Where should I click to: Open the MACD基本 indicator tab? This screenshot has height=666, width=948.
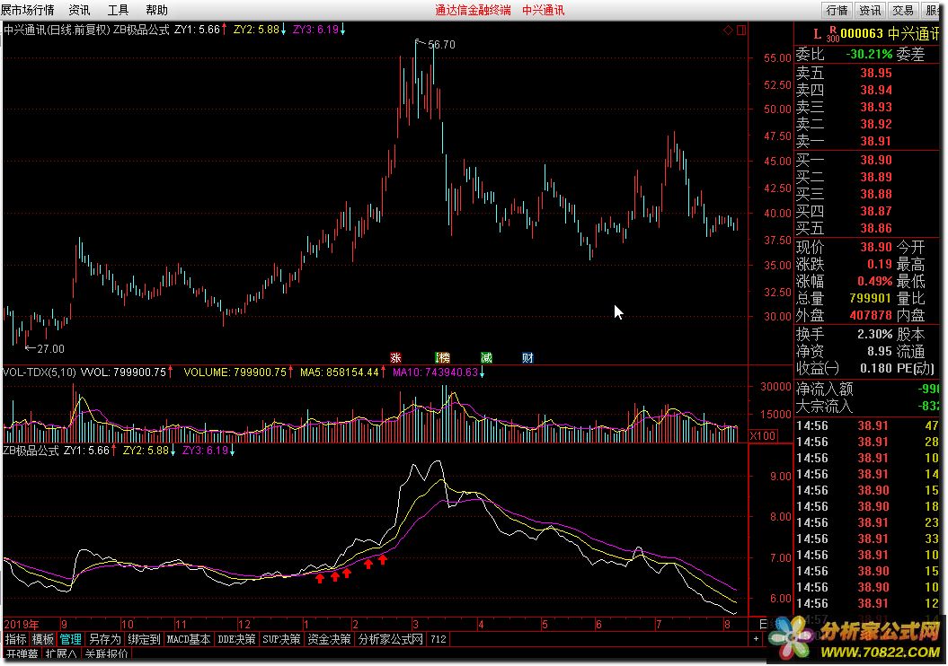[189, 639]
